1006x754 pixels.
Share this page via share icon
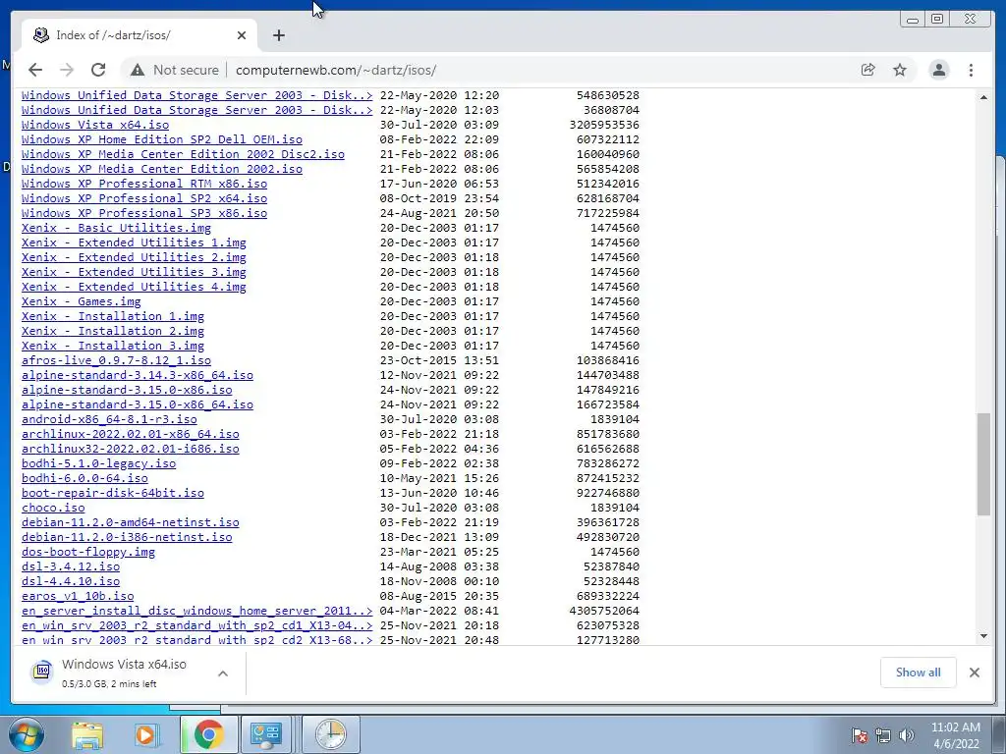[868, 70]
